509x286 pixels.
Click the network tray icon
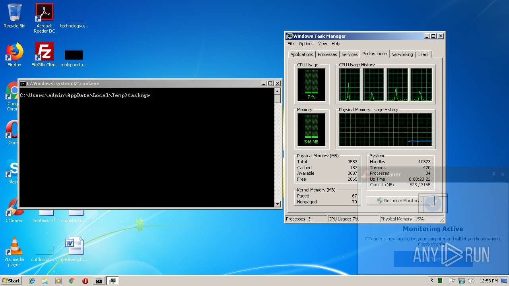tap(461, 281)
